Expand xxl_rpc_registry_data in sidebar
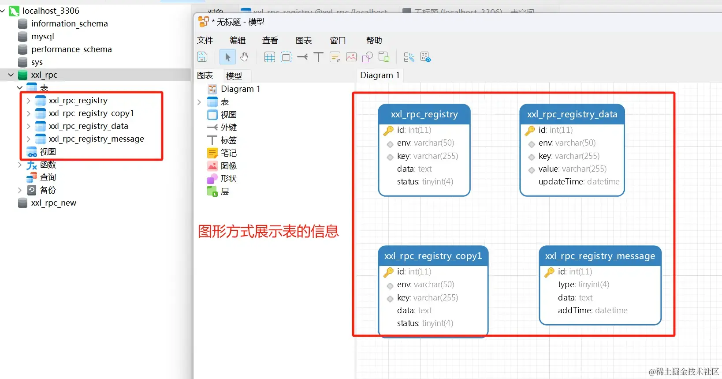This screenshot has width=722, height=379. (28, 126)
